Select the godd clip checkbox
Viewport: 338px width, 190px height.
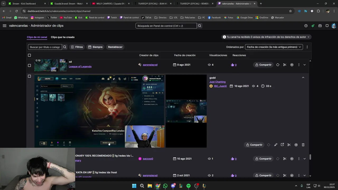[29, 76]
